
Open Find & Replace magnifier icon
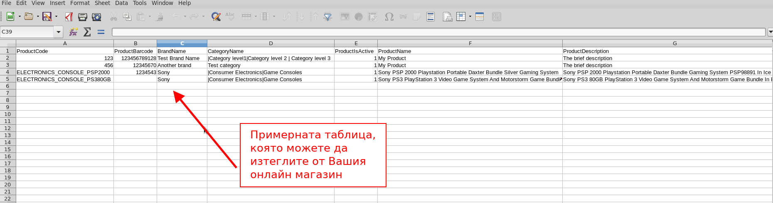click(x=216, y=17)
